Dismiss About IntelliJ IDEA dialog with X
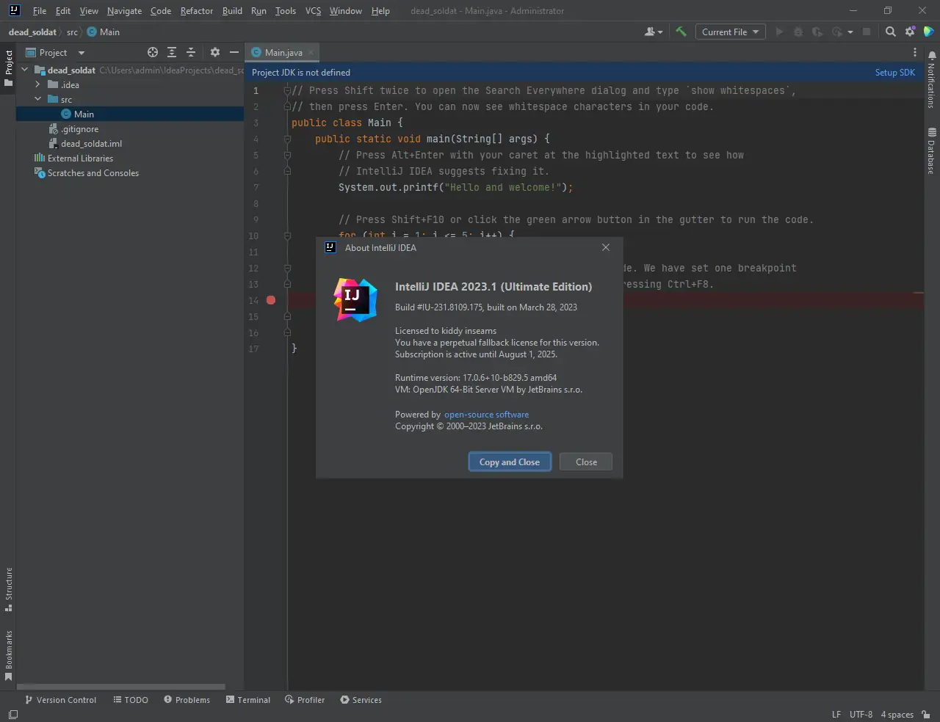The width and height of the screenshot is (940, 722). click(x=606, y=247)
